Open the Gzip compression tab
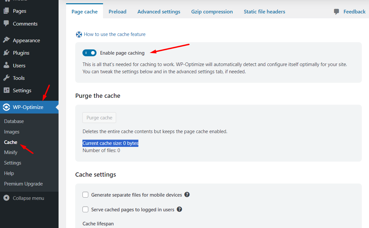 click(x=212, y=12)
